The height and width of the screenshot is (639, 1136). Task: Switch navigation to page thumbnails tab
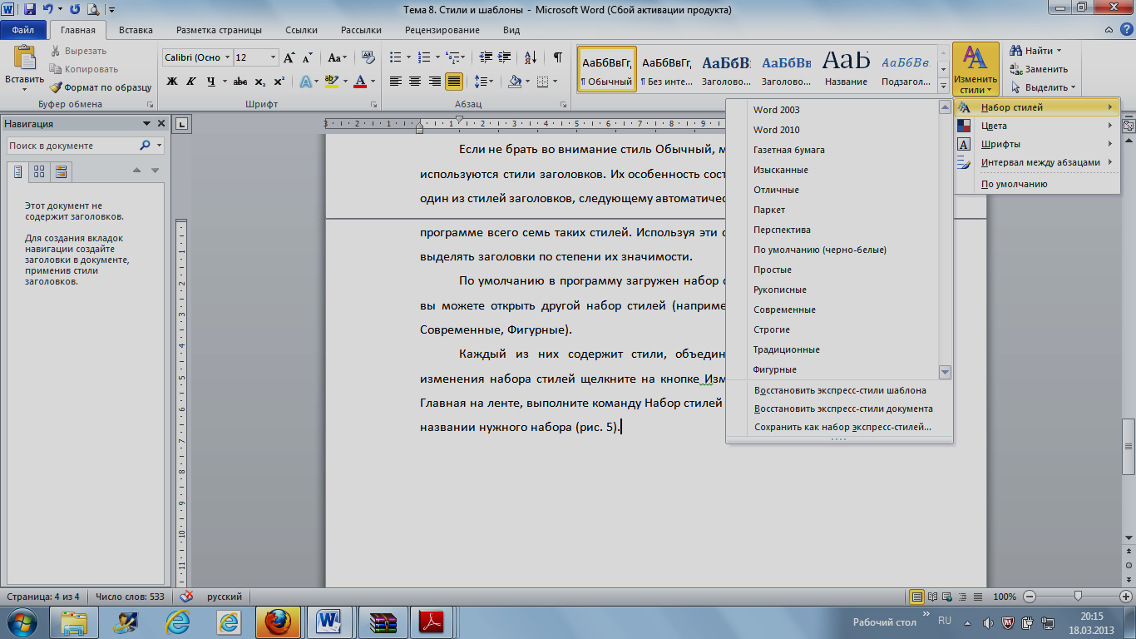(39, 171)
